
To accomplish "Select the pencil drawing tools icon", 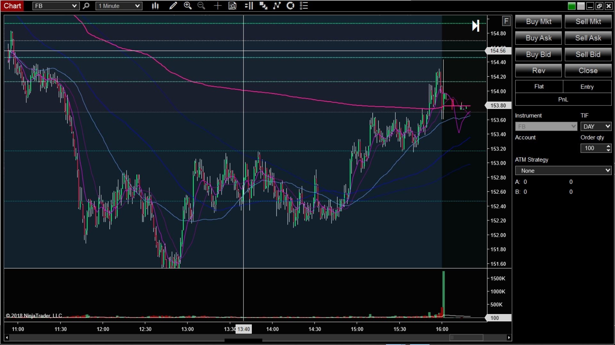I will [173, 6].
